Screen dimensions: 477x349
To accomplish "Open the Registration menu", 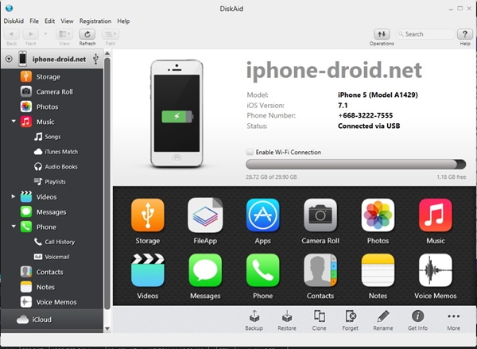I will (x=95, y=21).
